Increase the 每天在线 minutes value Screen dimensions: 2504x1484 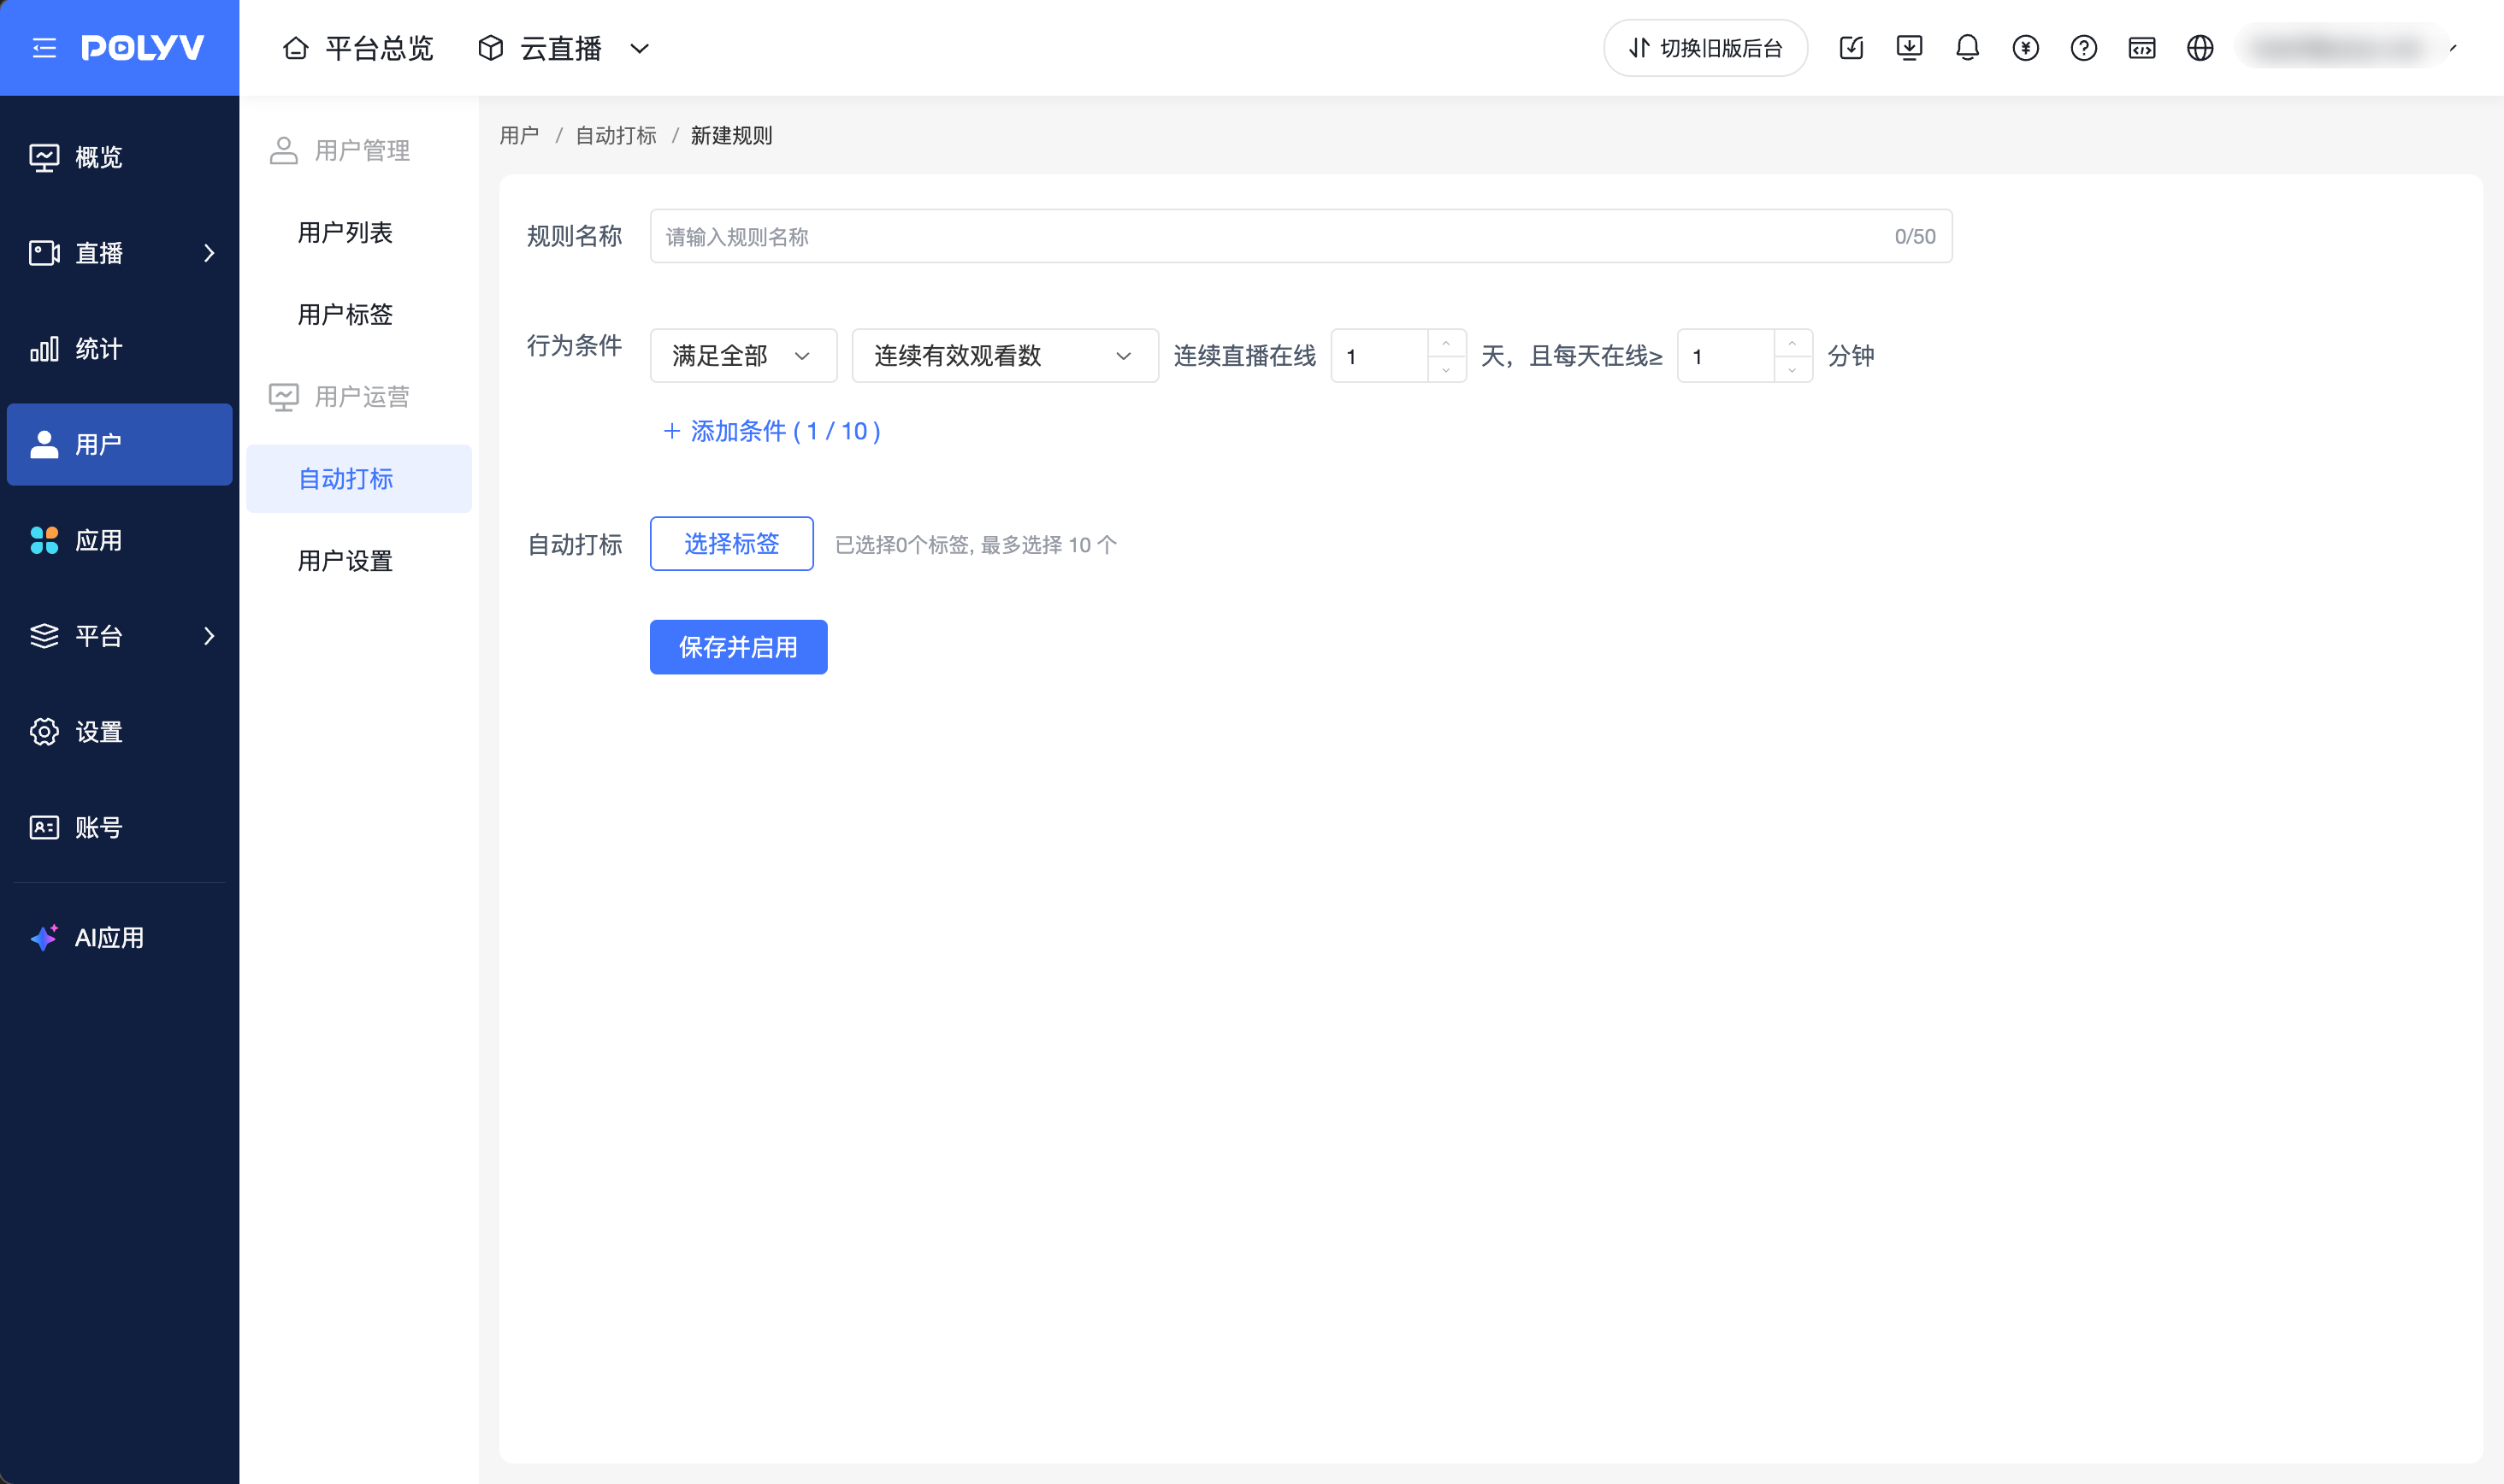(1792, 343)
